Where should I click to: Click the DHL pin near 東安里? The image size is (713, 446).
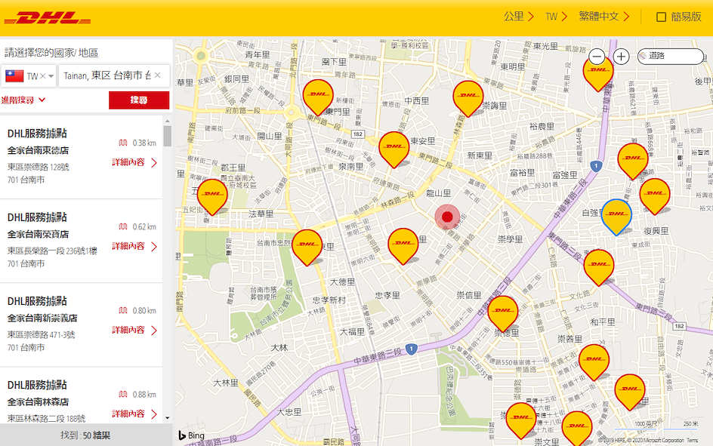(394, 149)
